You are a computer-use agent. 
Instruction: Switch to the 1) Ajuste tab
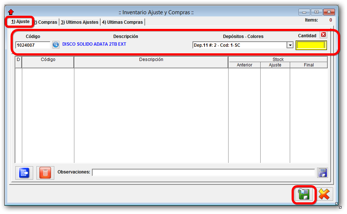pos(20,22)
